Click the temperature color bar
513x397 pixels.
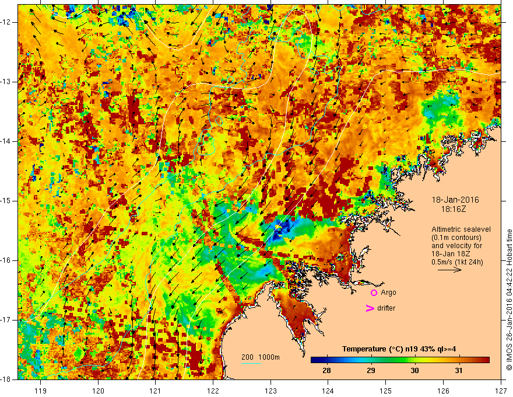coord(400,360)
